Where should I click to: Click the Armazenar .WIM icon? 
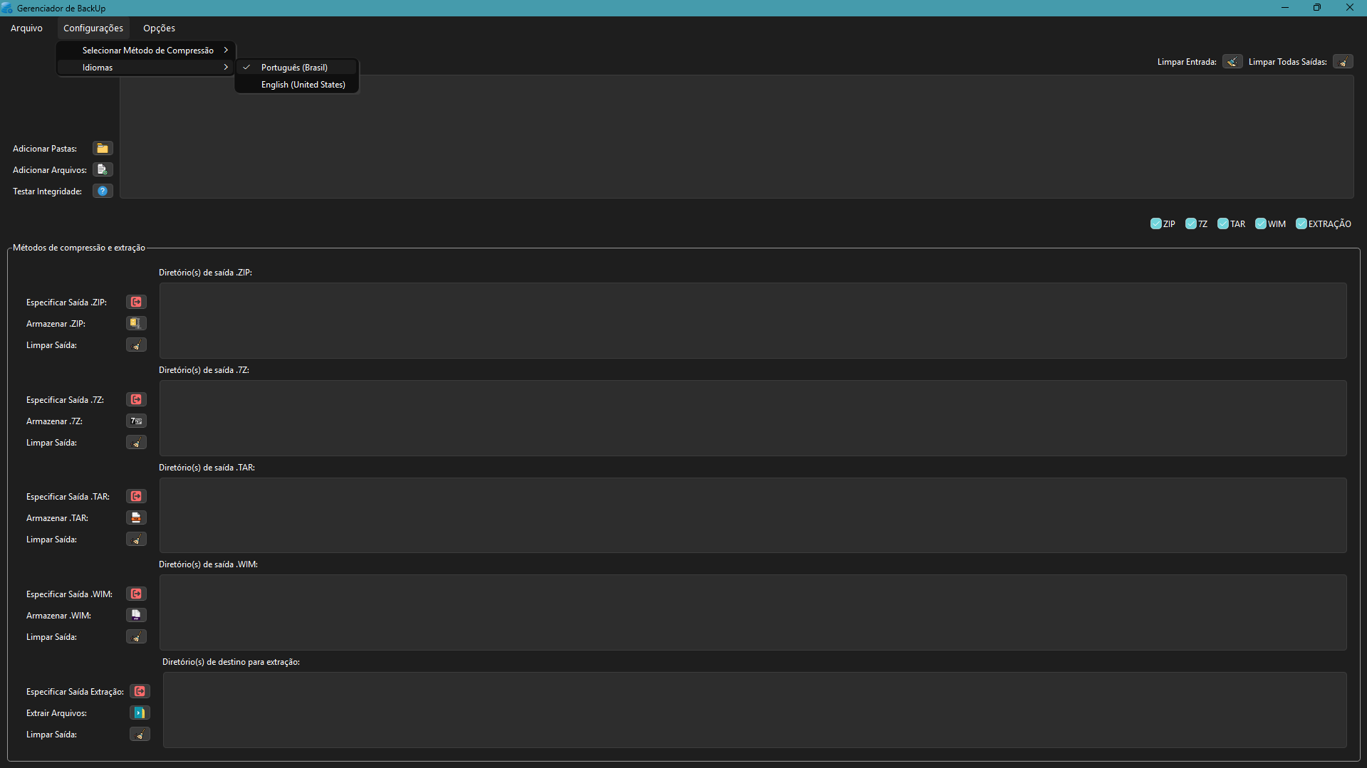coord(136,615)
